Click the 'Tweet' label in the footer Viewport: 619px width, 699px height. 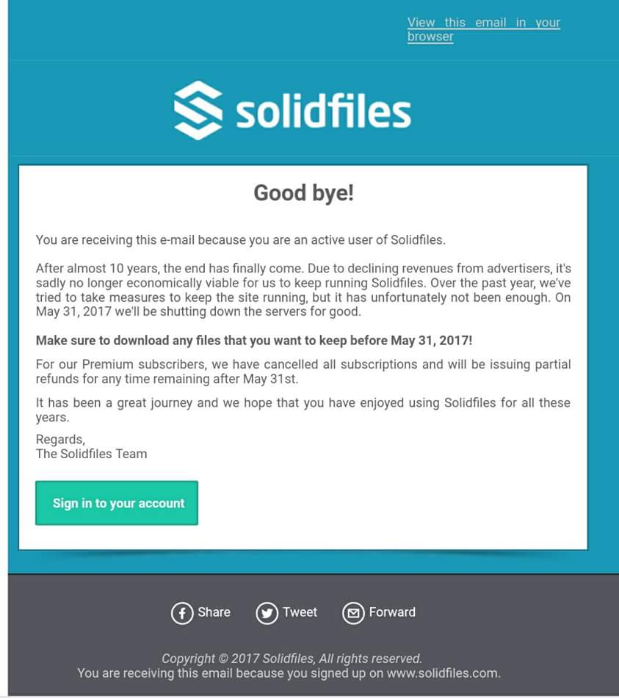[x=300, y=612]
